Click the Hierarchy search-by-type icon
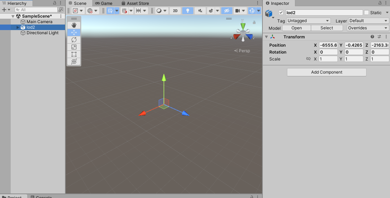The image size is (390, 198). pyautogui.click(x=61, y=10)
